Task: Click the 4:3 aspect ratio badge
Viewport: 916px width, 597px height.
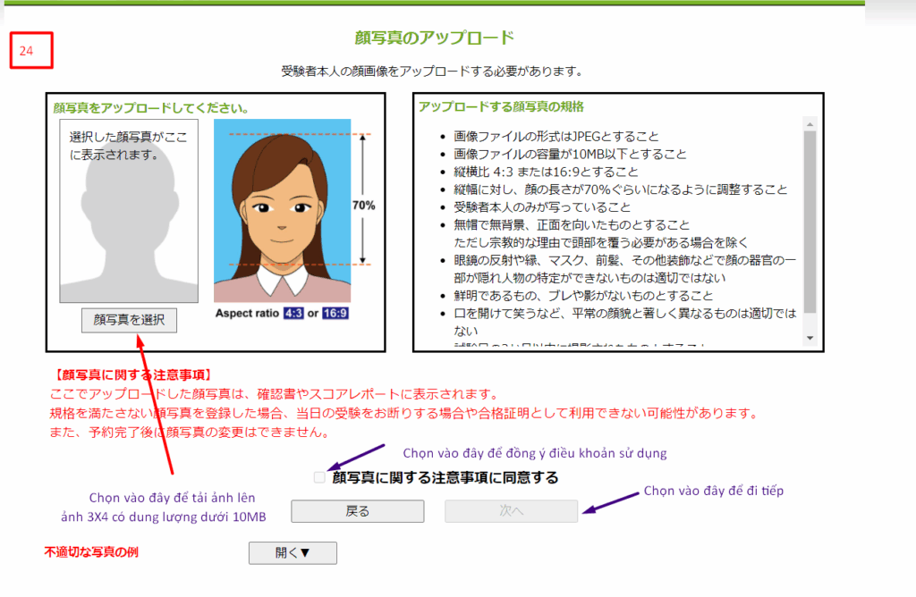Action: click(294, 314)
